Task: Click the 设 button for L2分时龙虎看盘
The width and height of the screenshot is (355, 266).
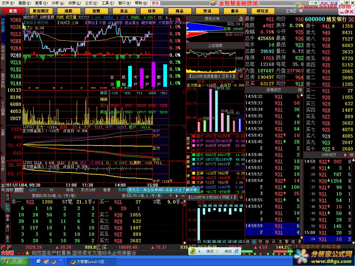Action: point(241,76)
